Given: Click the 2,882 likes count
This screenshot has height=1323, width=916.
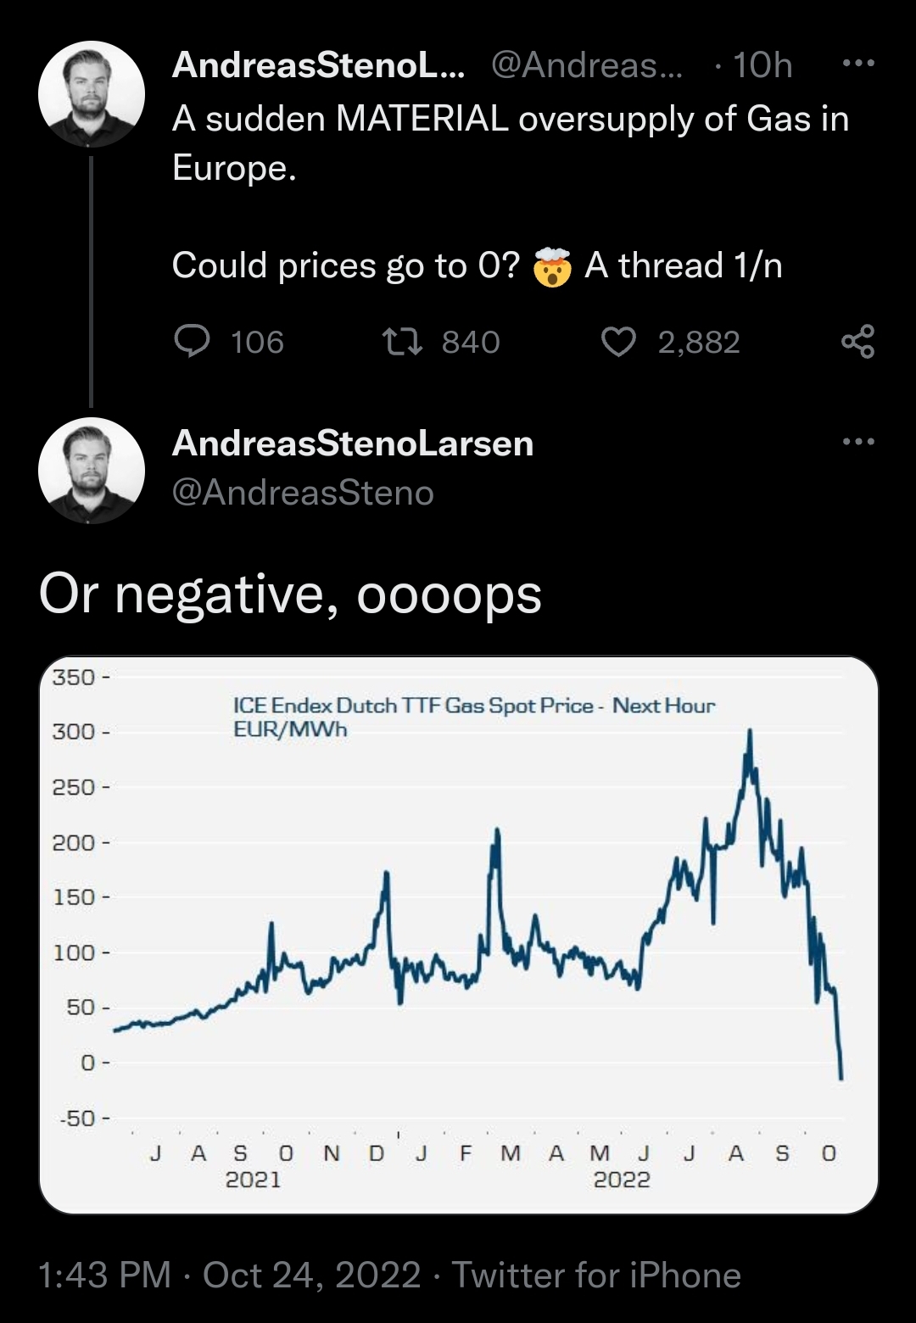Looking at the screenshot, I should pyautogui.click(x=699, y=343).
